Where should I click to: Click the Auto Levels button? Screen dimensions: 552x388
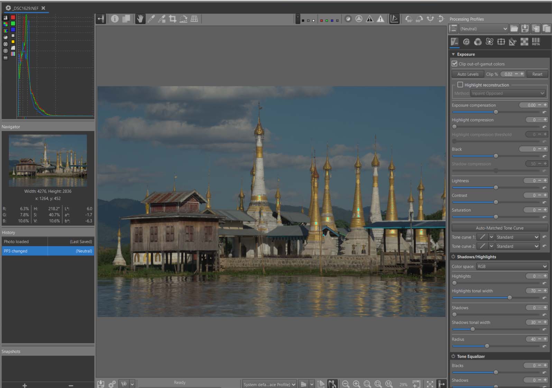pyautogui.click(x=468, y=74)
